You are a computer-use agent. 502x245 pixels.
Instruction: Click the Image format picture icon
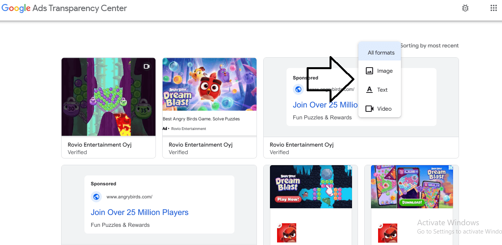369,71
